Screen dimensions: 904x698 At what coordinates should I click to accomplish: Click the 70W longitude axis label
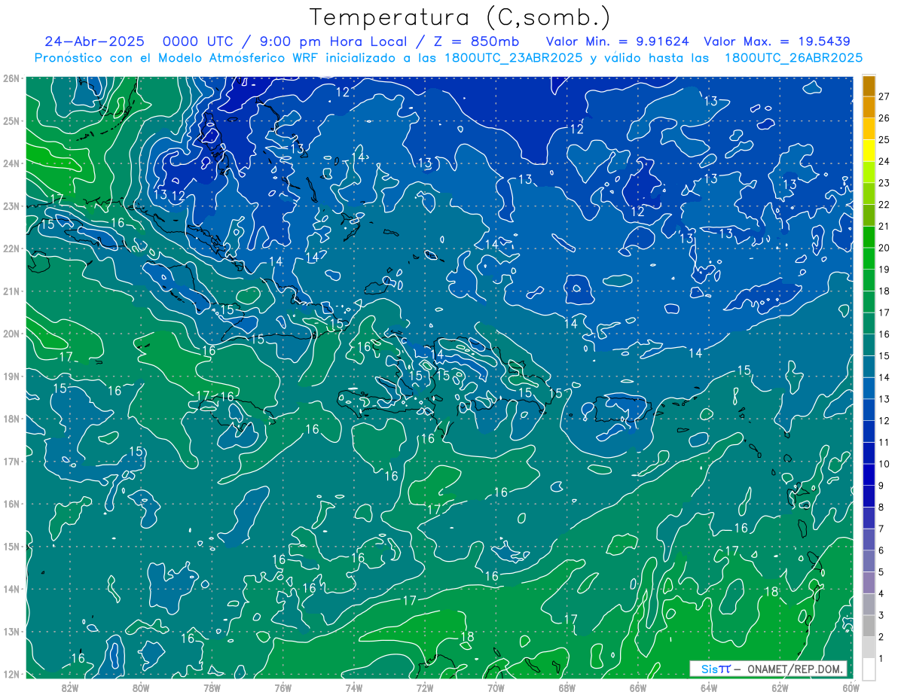496,687
